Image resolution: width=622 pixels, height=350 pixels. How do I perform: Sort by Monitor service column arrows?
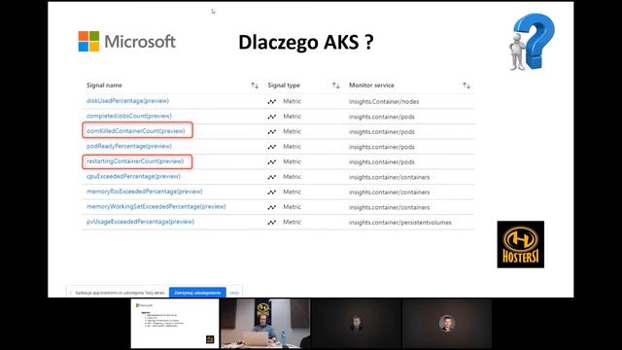[x=466, y=86]
